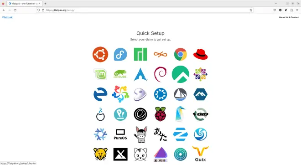Select the blue crystal bird logo
The image size is (301, 165).
(x=181, y=114)
